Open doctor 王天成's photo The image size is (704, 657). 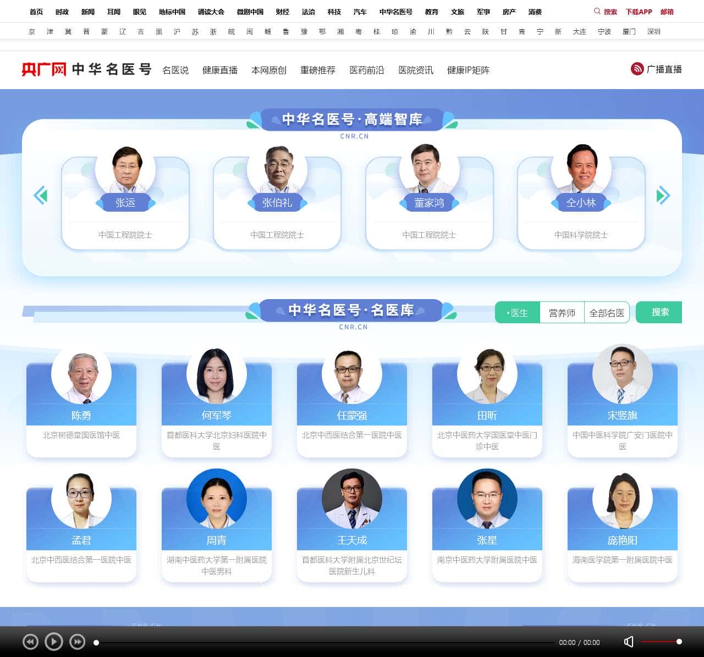[x=352, y=499]
